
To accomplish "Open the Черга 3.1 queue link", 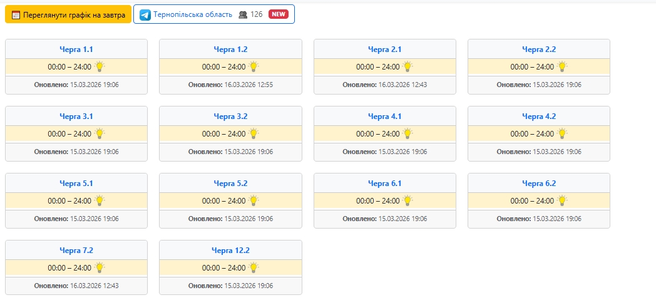I will point(76,116).
